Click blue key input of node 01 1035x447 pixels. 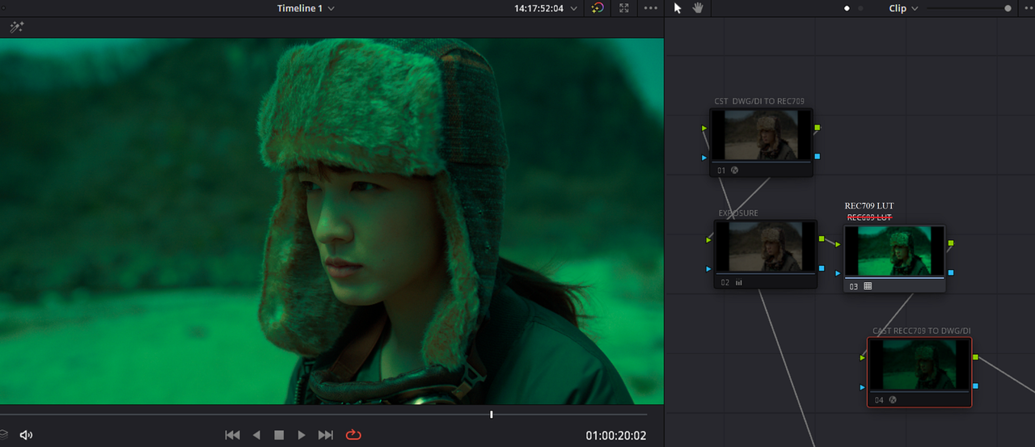[x=704, y=158]
